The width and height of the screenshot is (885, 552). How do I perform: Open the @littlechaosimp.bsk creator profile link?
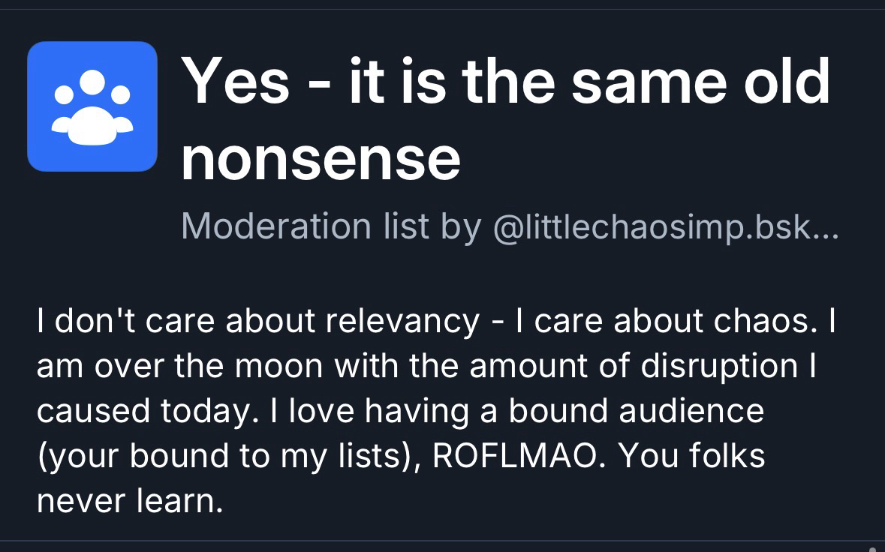click(666, 226)
